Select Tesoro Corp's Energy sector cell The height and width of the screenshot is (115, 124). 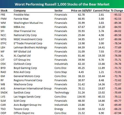pyautogui.click(x=59, y=109)
